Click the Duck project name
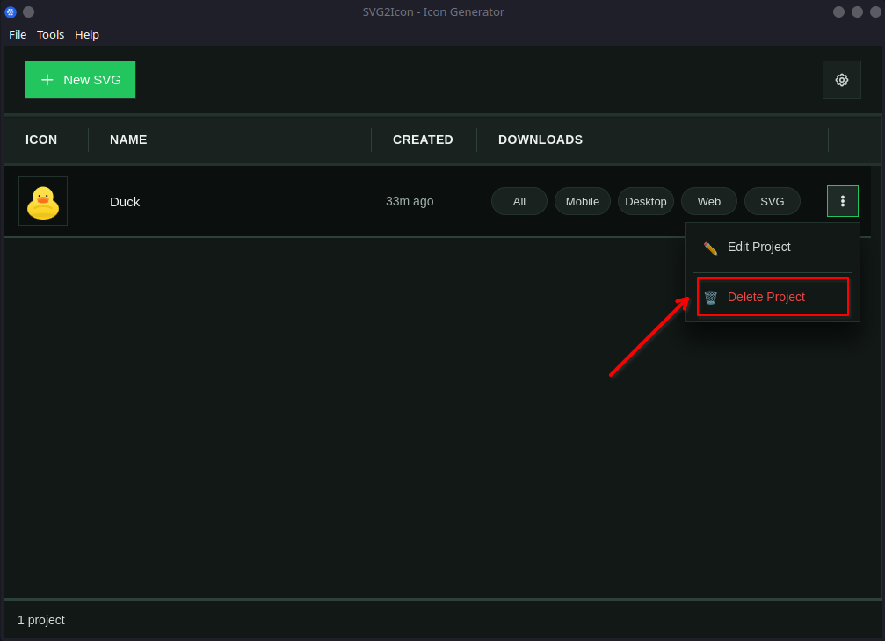Image resolution: width=885 pixels, height=641 pixels. 125,201
